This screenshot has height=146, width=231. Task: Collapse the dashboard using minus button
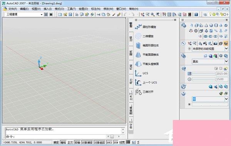182,20
